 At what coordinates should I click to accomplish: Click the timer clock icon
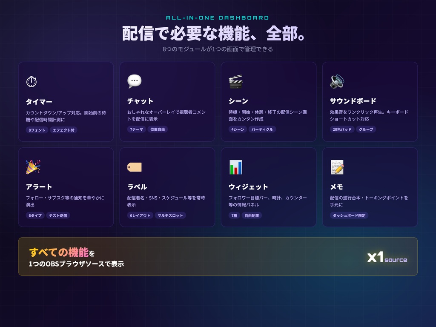tap(31, 81)
